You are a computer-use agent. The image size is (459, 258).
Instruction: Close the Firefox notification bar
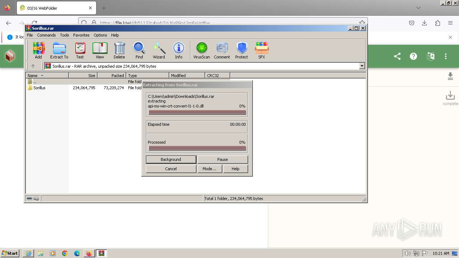click(x=450, y=37)
